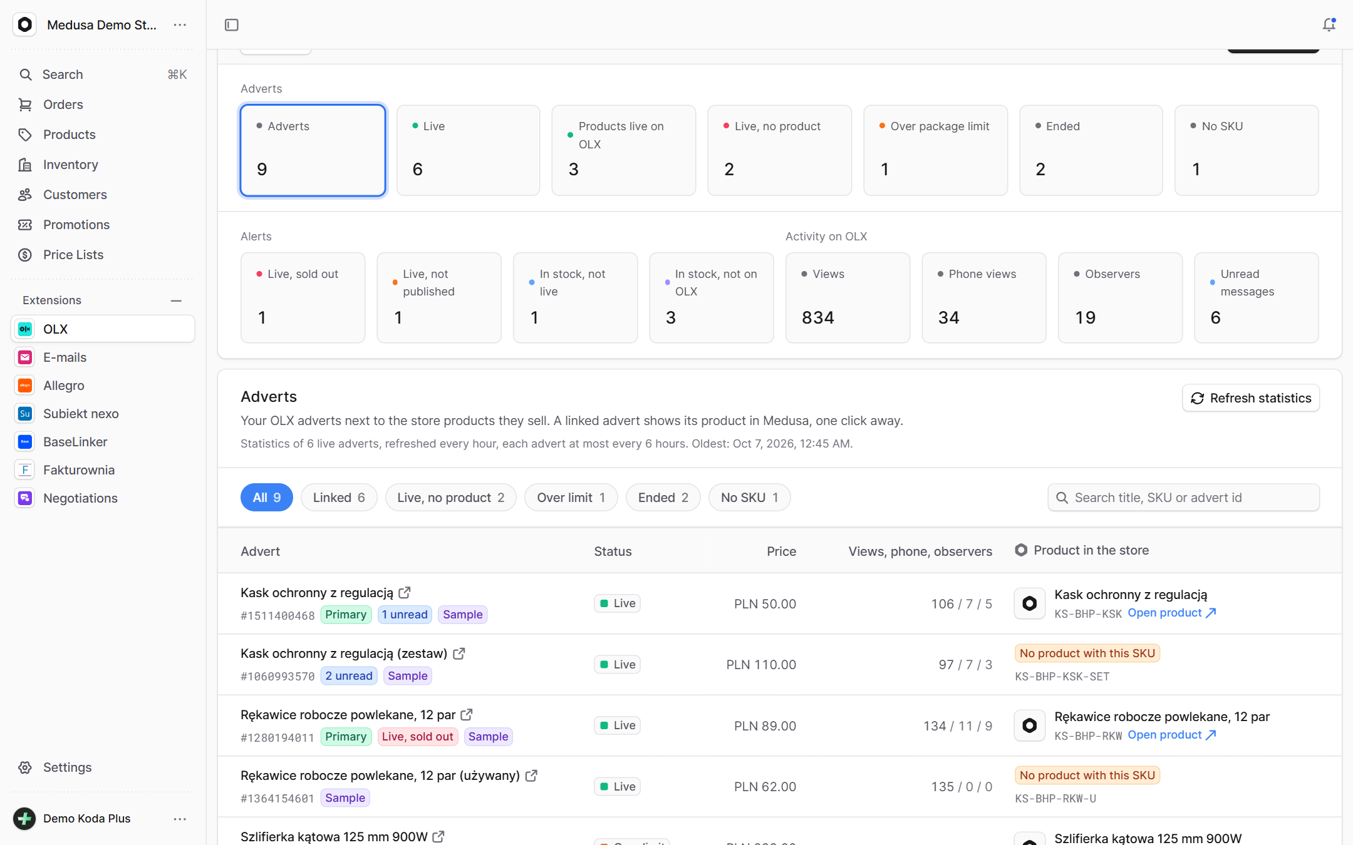Open external link for Kask ochronny (zestaw)
Image resolution: width=1353 pixels, height=845 pixels.
click(459, 653)
